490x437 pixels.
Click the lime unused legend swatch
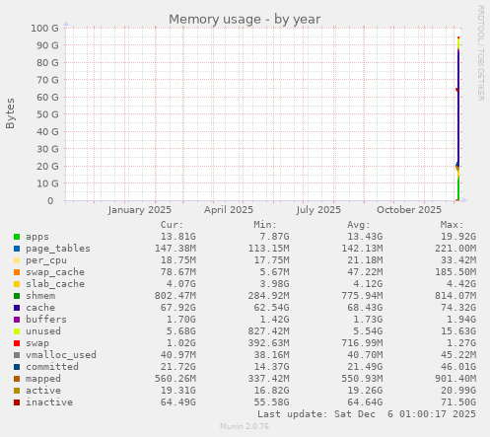[x=17, y=331]
